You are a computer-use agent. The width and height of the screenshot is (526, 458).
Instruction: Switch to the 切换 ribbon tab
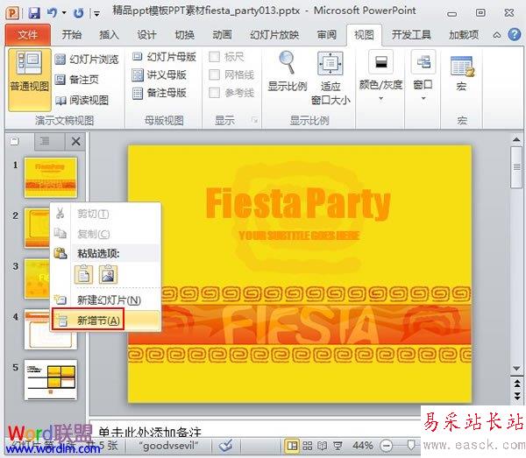pyautogui.click(x=184, y=35)
